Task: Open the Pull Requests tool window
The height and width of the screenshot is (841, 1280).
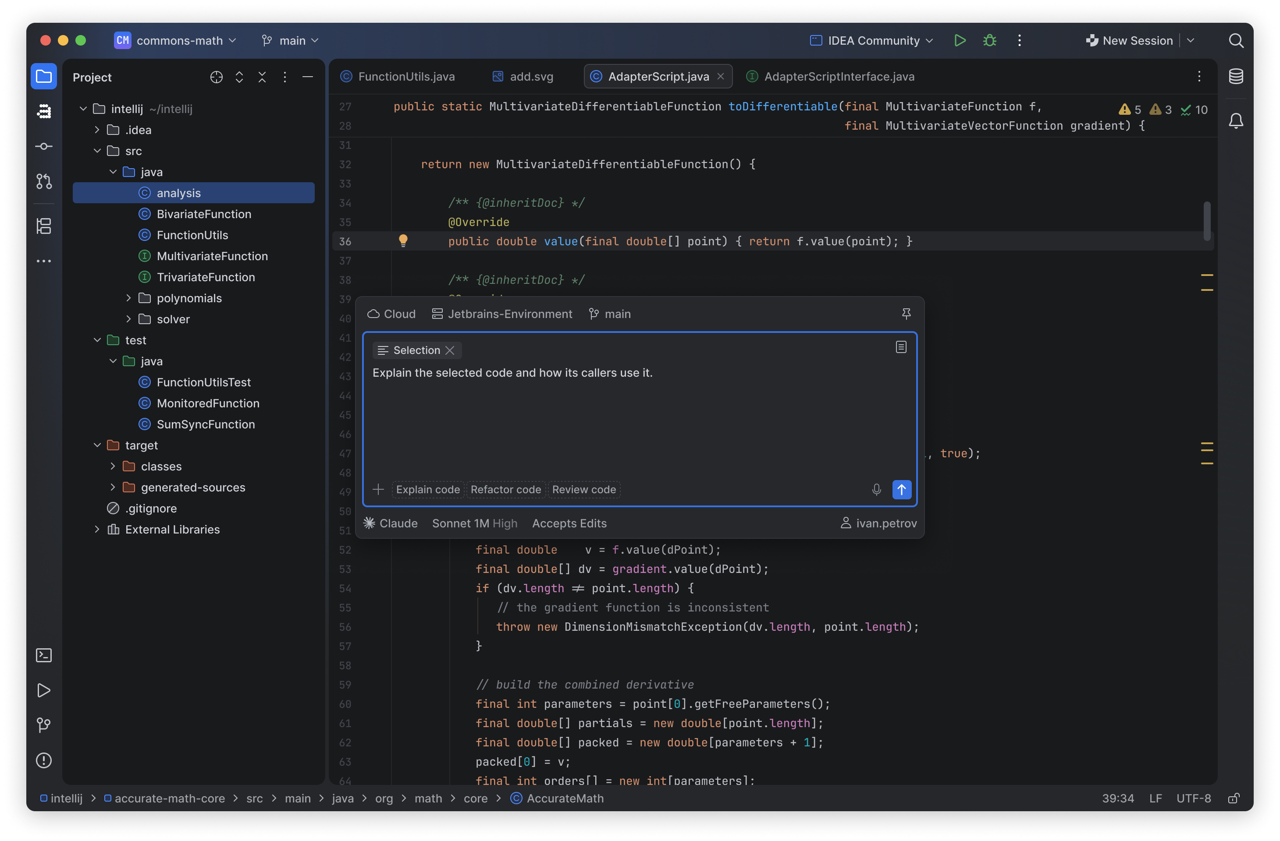Action: click(43, 182)
